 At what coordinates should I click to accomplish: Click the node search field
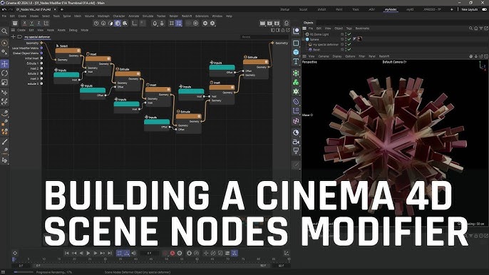point(264,37)
